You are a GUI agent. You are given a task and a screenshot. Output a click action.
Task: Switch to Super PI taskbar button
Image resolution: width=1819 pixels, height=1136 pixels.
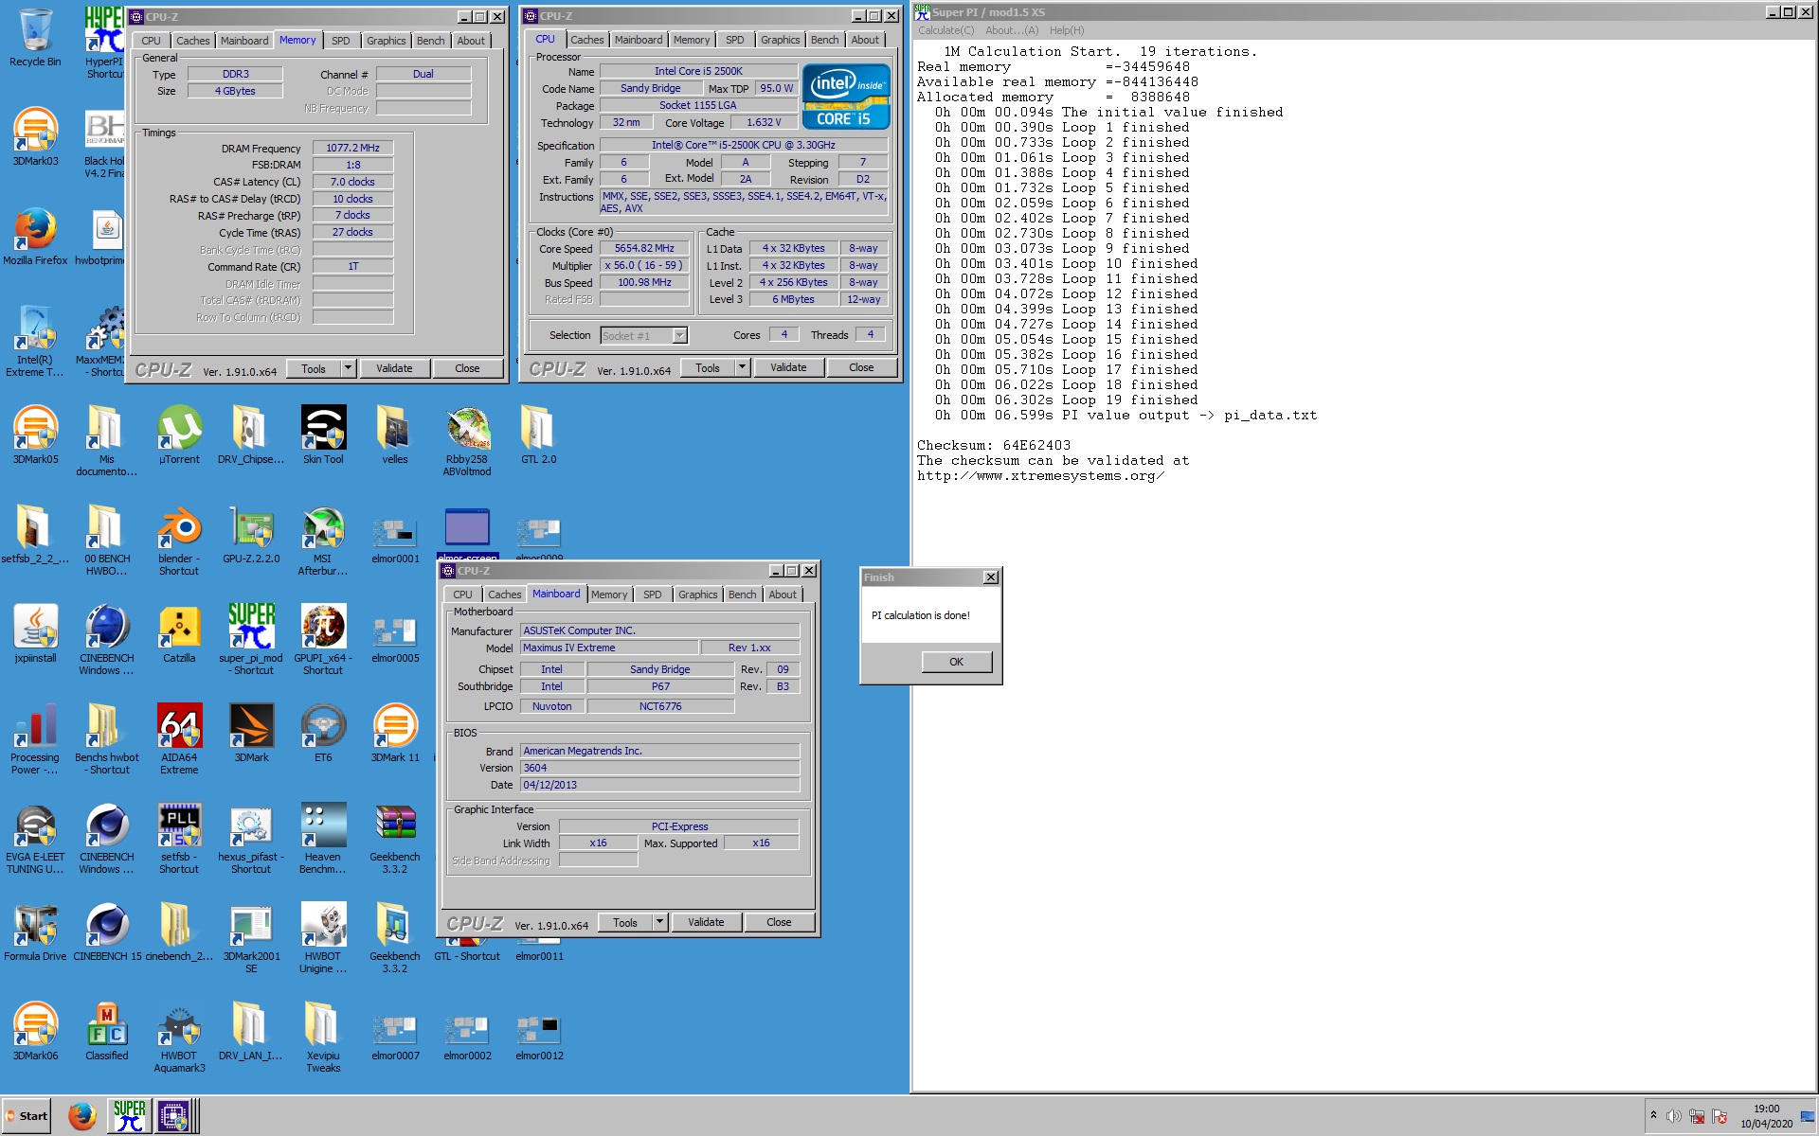[129, 1116]
